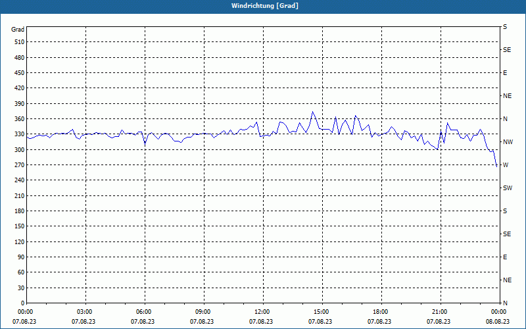Select the 30 y-axis value
Viewport: 526px width, 329px height.
(21, 288)
